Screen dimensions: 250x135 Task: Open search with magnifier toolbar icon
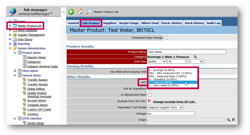(x=89, y=12)
